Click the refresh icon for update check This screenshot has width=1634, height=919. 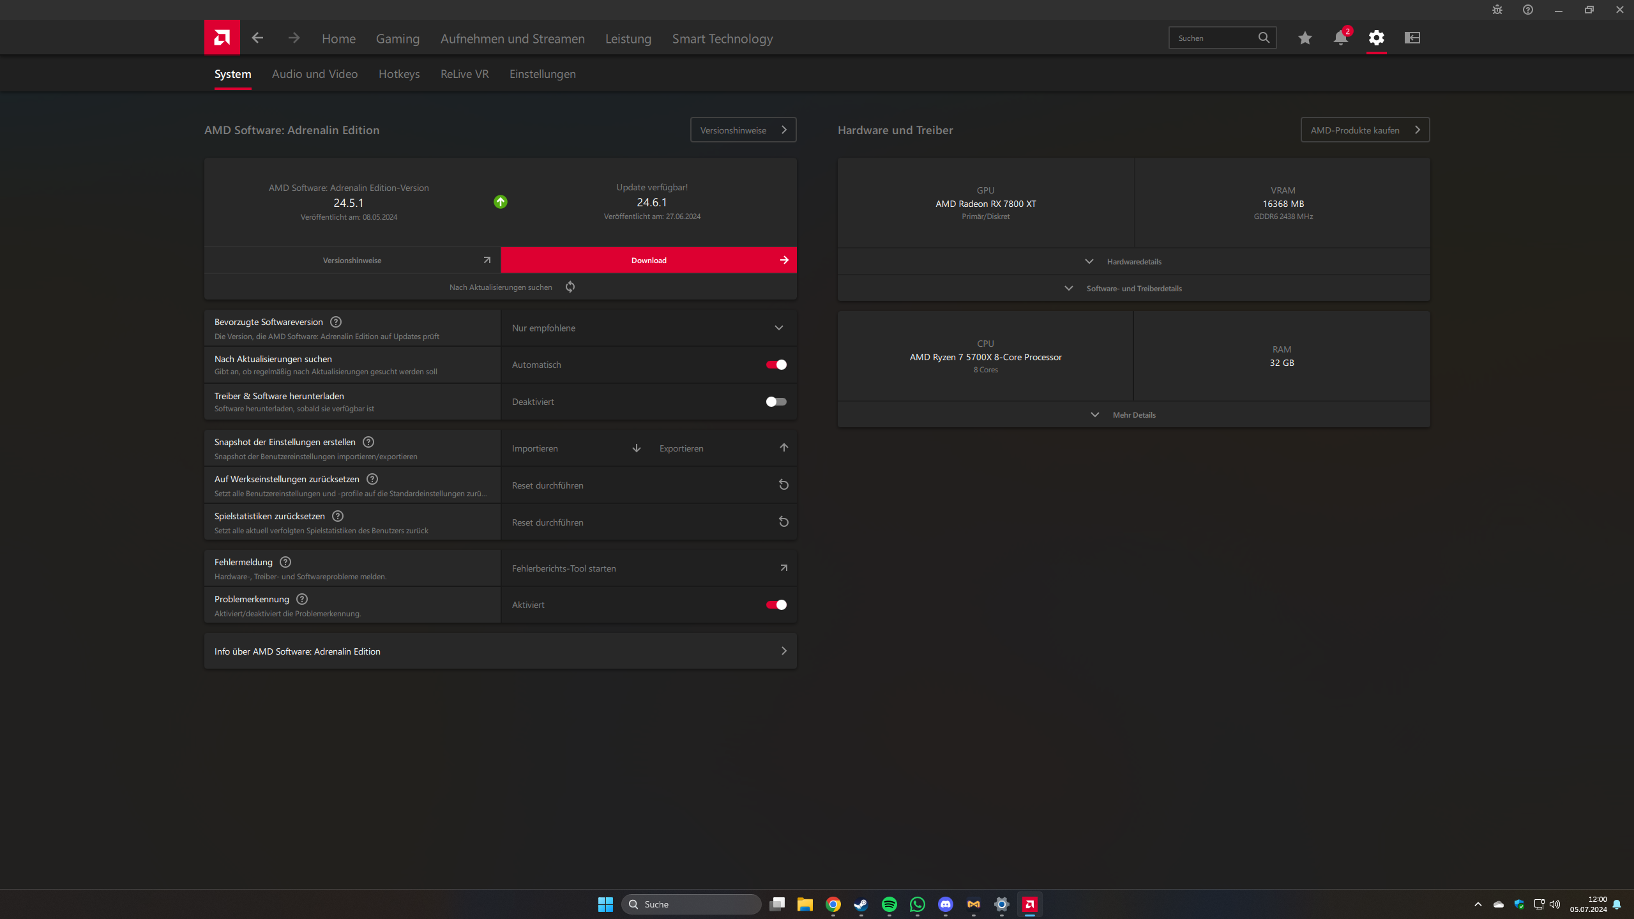tap(570, 287)
